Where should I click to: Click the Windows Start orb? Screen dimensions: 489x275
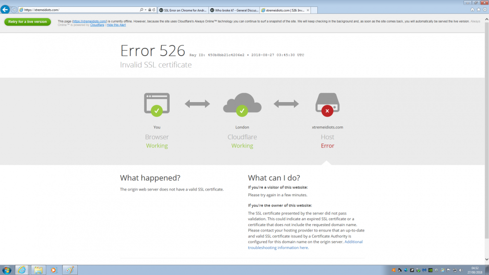coord(7,270)
